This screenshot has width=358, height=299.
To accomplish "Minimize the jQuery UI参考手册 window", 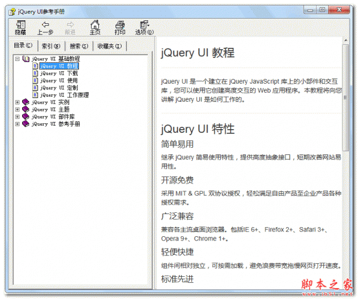I will click(x=310, y=10).
